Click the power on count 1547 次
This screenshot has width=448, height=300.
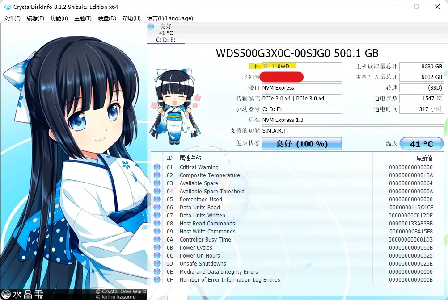click(422, 99)
